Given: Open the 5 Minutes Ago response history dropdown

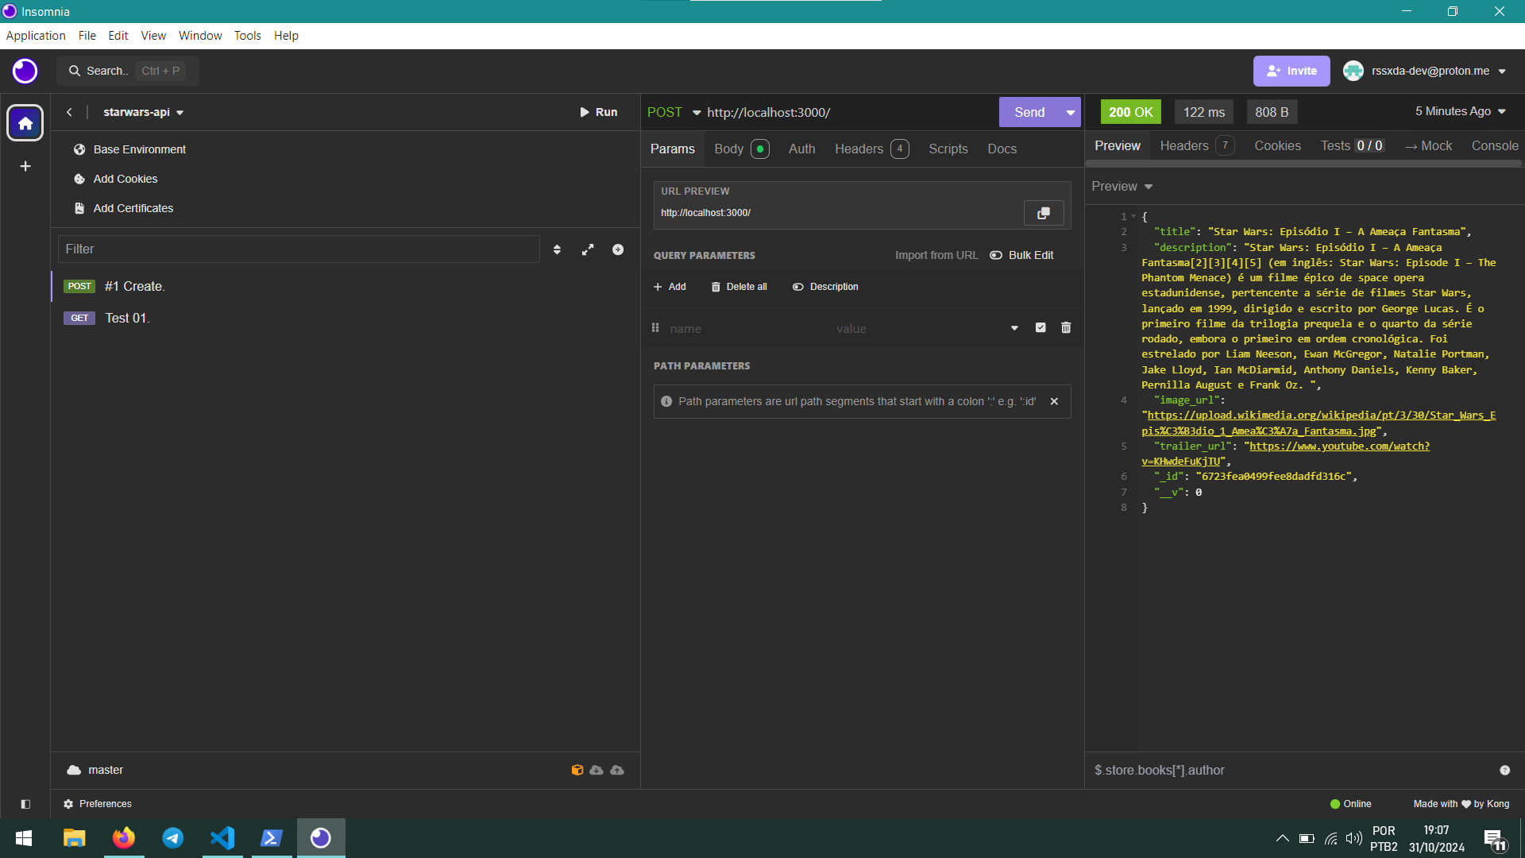Looking at the screenshot, I should pos(1461,111).
